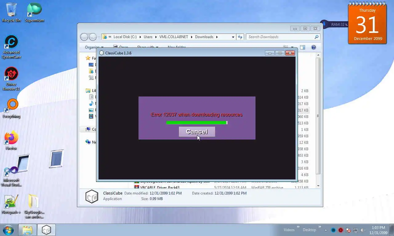Click the ClassiCube application icon in details pane
394x236 pixels.
point(92,196)
